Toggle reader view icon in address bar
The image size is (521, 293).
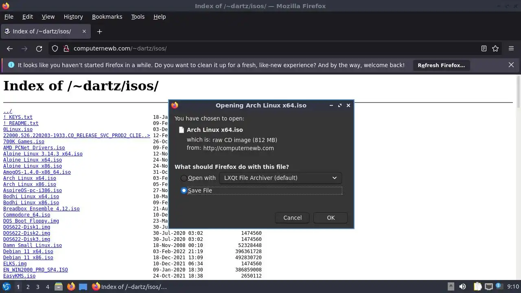484,48
